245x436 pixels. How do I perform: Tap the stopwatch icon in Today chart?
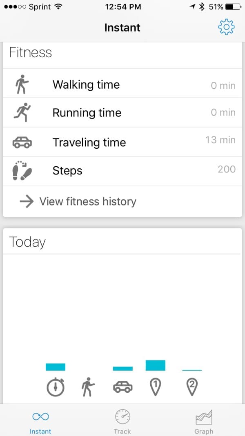56,387
